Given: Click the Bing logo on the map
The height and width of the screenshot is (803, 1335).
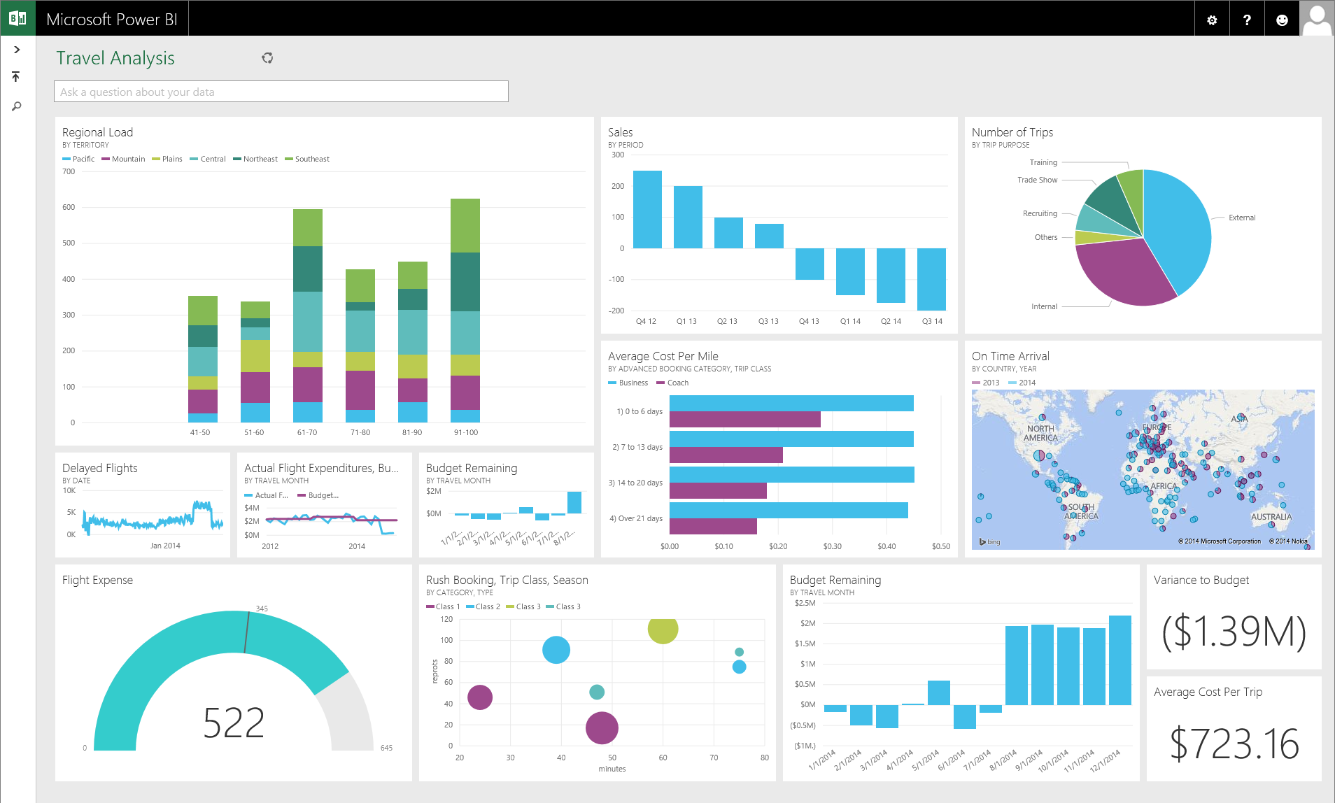Looking at the screenshot, I should tap(989, 541).
